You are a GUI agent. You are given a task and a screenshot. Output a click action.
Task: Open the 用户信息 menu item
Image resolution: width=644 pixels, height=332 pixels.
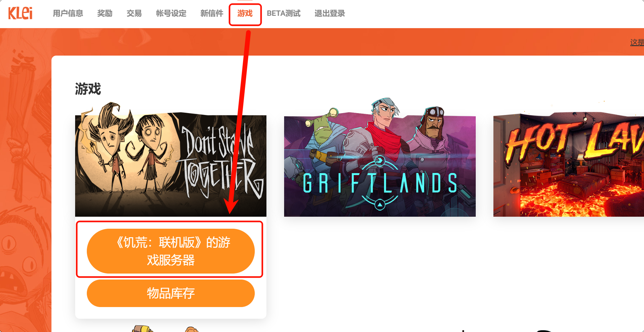68,13
